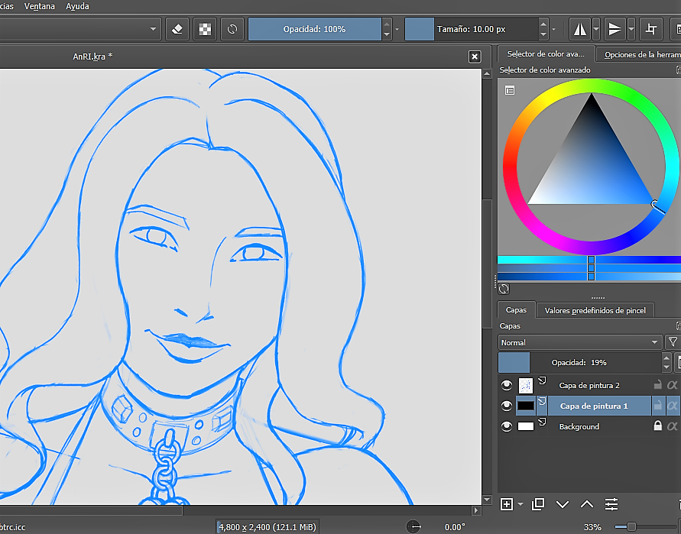Toggle lock on Capa de pintura 1
The image size is (681, 534).
[658, 405]
